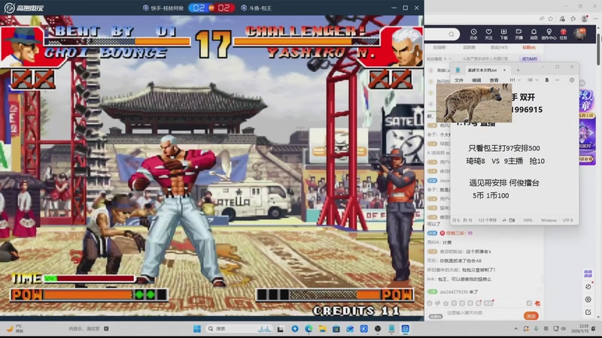Screen dimensions: 602x338
Task: Open the Follow (关注) heart icon
Action: coord(488,34)
